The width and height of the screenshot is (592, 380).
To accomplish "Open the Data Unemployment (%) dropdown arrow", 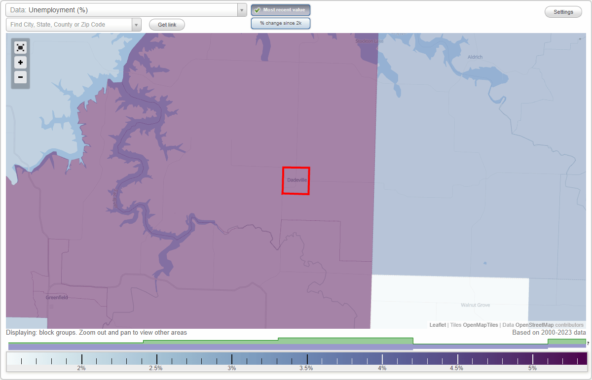I will pyautogui.click(x=242, y=10).
